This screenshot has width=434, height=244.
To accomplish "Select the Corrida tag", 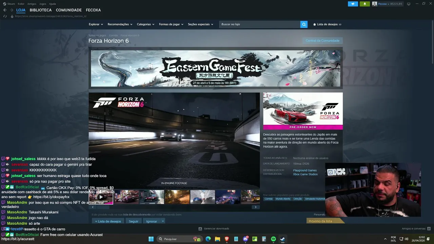I will coord(269,199).
